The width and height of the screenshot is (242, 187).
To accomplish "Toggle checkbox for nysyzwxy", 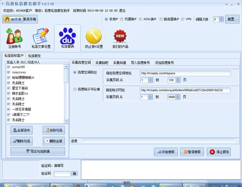I will pyautogui.click(x=9, y=72).
